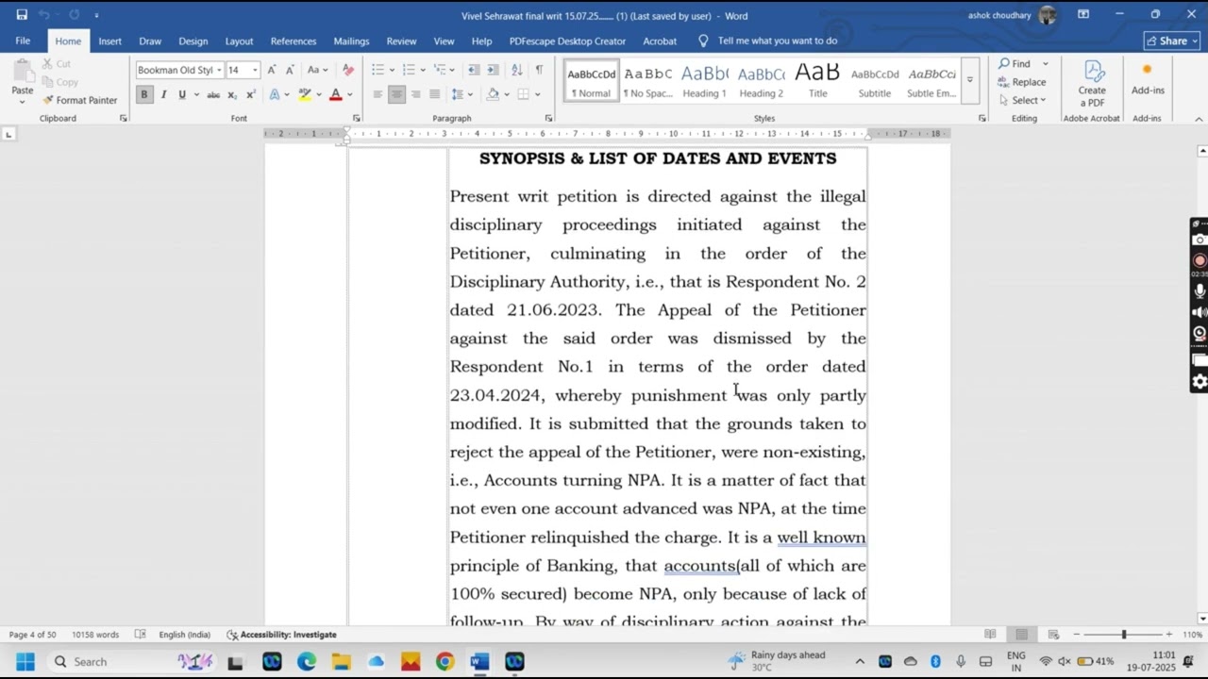Decrease paragraph indent
The height and width of the screenshot is (679, 1208).
(x=474, y=70)
